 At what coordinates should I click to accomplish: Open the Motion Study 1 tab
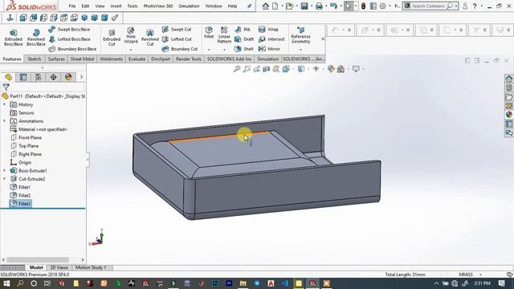91,267
